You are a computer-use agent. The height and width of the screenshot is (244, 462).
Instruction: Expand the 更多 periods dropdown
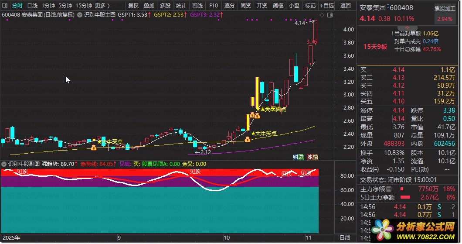[x=102, y=5]
